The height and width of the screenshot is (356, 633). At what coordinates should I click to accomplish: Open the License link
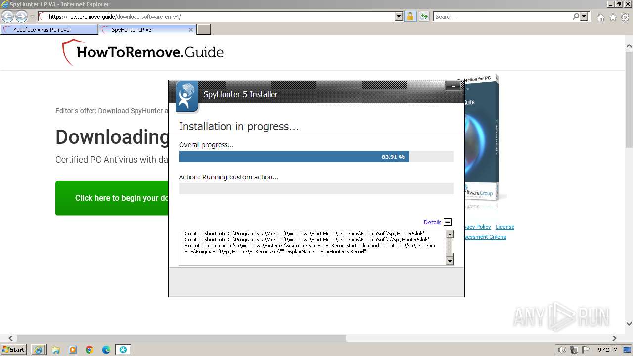pyautogui.click(x=505, y=227)
